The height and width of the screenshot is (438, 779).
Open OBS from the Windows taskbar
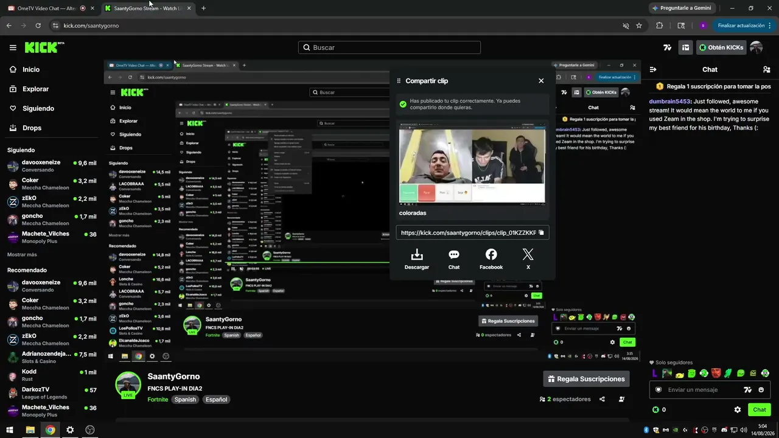tap(90, 430)
